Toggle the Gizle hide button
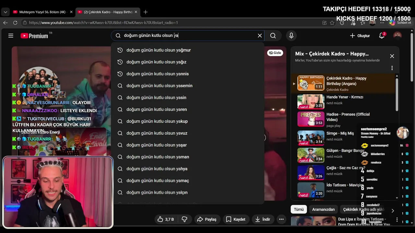The height and width of the screenshot is (233, 415). (x=275, y=53)
